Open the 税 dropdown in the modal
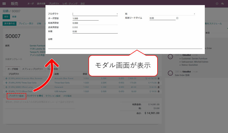Screen dimensions: 228x133 coord(194,14)
